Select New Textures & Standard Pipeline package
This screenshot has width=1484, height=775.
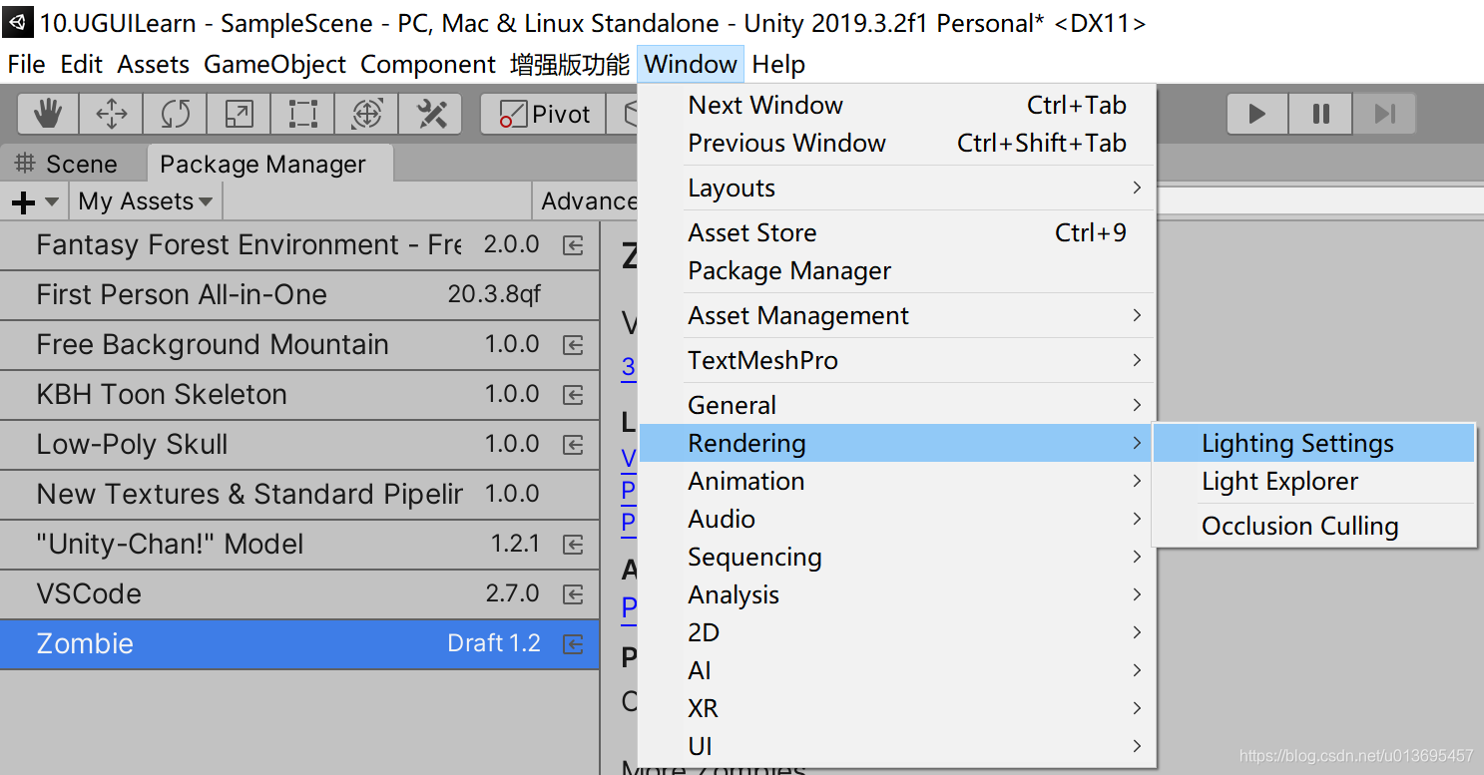pyautogui.click(x=299, y=495)
